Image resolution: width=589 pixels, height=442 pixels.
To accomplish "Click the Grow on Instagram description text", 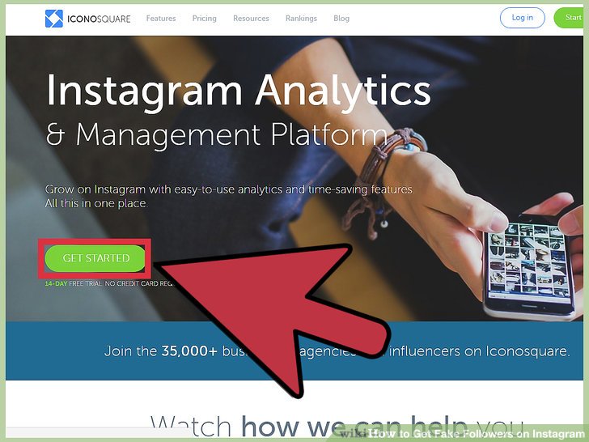I will [x=230, y=196].
